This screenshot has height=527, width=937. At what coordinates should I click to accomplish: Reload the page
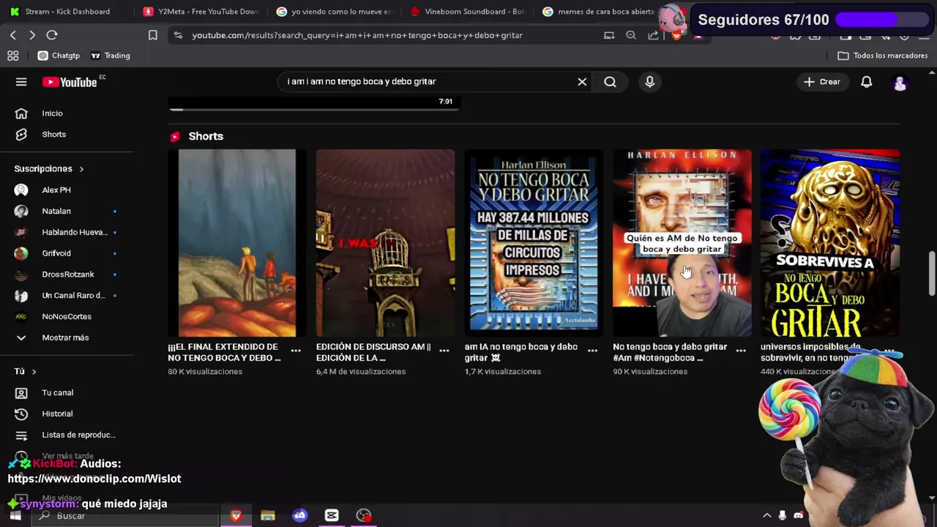click(52, 35)
